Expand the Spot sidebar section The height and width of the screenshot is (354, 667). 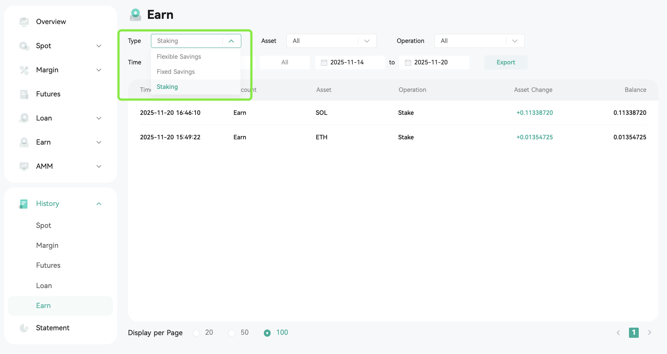(99, 46)
